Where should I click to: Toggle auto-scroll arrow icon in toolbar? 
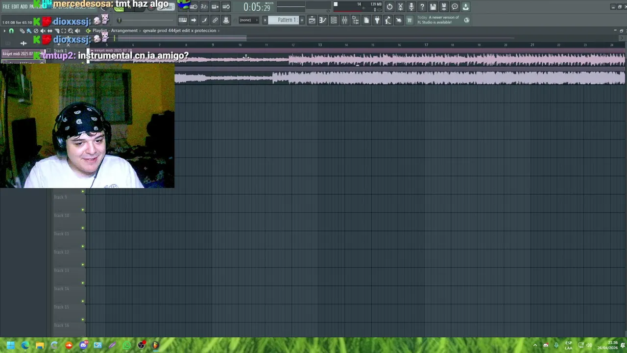point(193,20)
